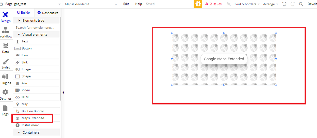Select the Alert bell icon
The width and height of the screenshot is (317, 138).
click(x=17, y=83)
